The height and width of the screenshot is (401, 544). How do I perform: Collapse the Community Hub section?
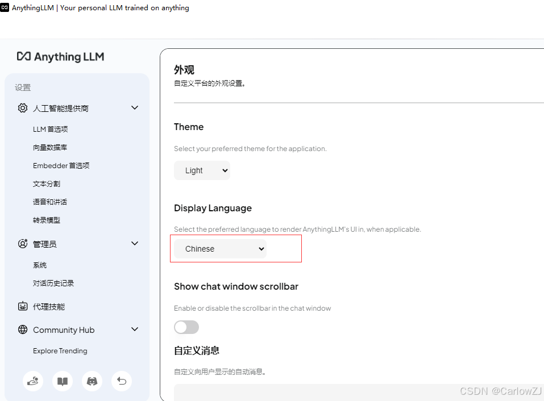point(135,329)
